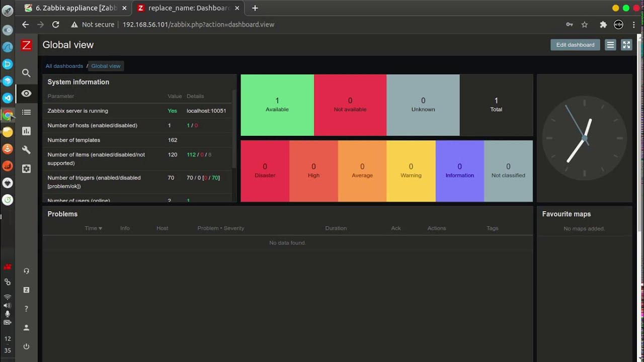Open Help question mark in sidebar
The height and width of the screenshot is (362, 644).
click(x=26, y=309)
